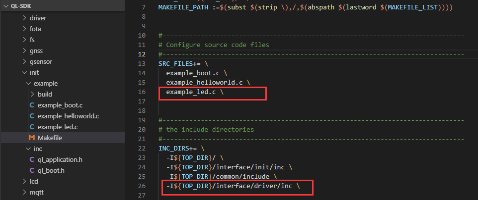This screenshot has height=200, width=478.
Task: Open the lcd folder
Action: [x=34, y=181]
